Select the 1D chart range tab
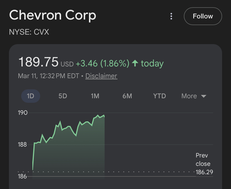Image resolution: width=231 pixels, height=189 pixels. coord(30,96)
